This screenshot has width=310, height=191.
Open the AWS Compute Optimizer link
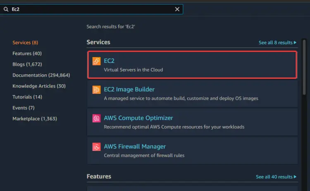pos(138,118)
